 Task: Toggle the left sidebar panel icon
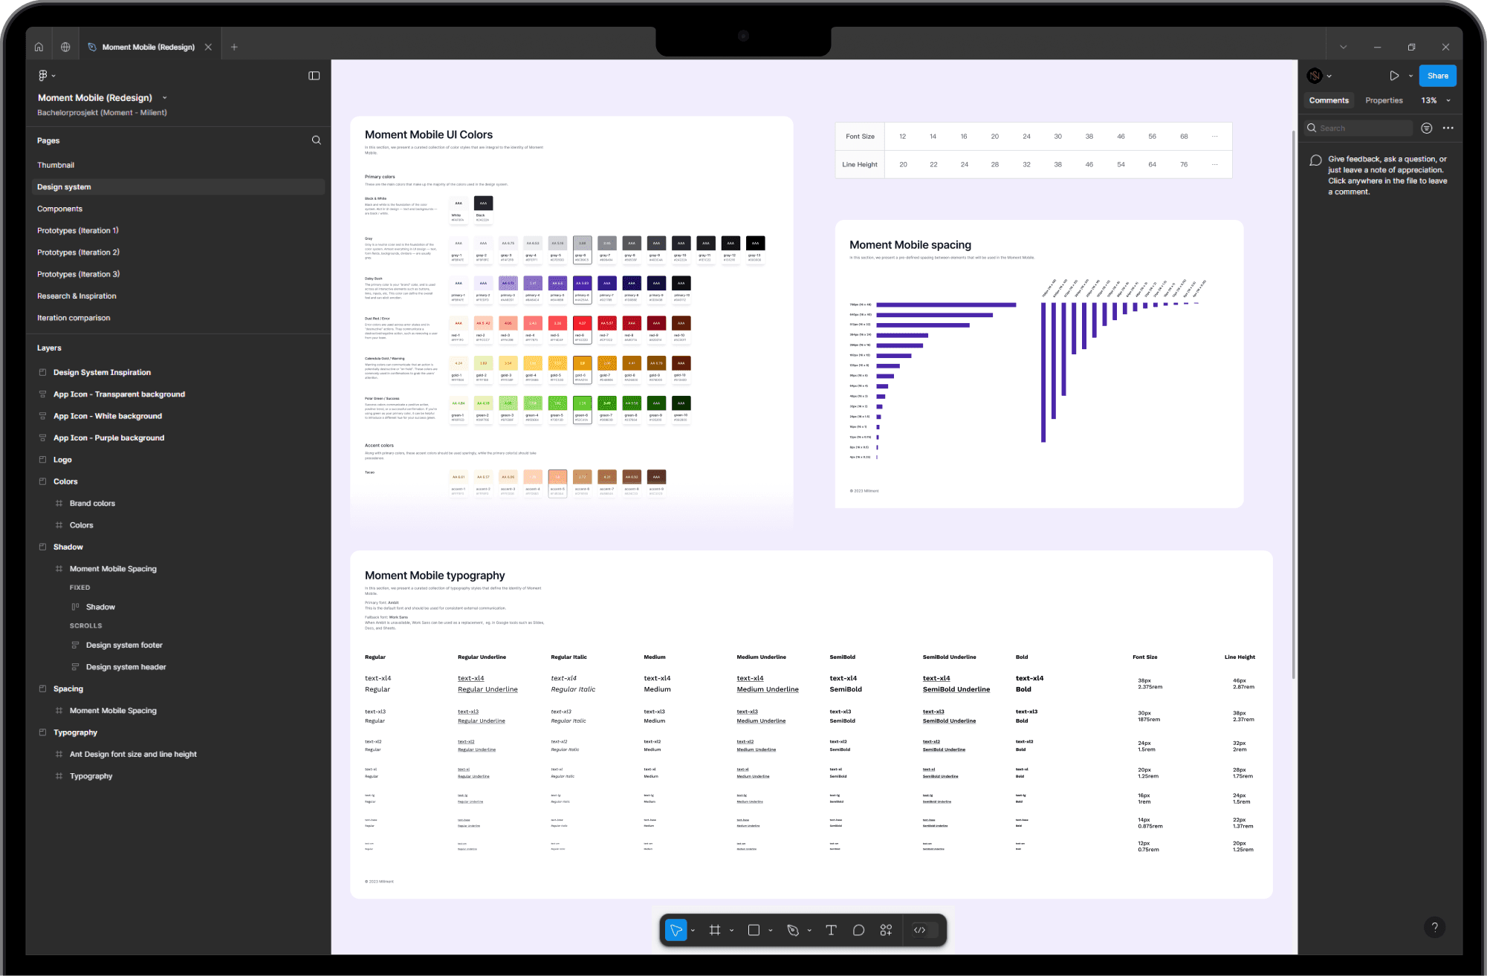click(314, 76)
